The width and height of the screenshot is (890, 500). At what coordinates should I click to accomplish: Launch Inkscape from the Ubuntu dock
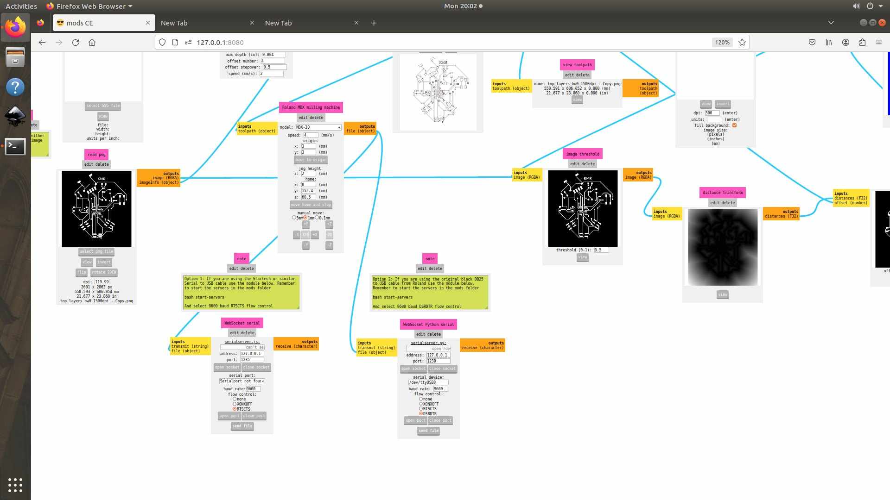point(15,116)
